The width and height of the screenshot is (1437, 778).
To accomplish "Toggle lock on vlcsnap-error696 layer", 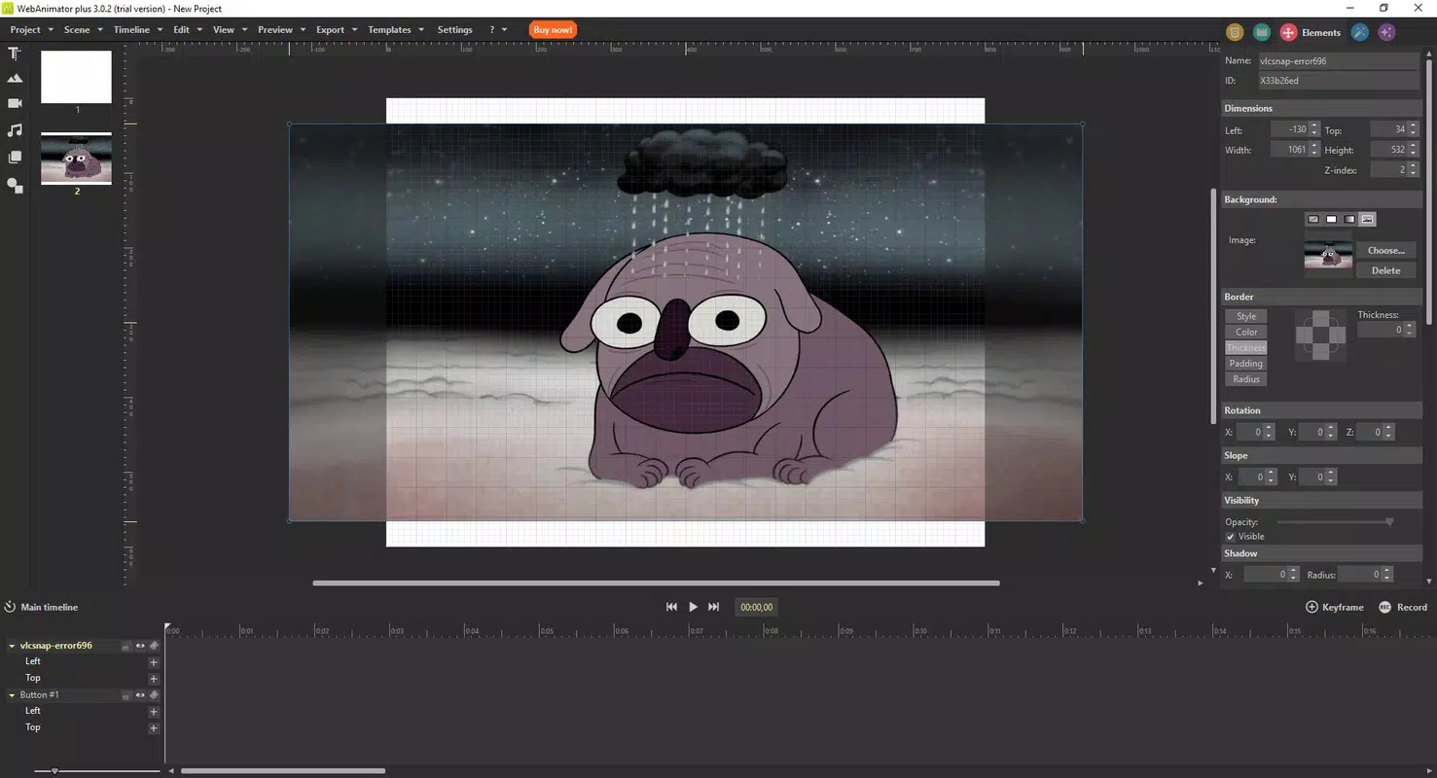I will point(126,646).
